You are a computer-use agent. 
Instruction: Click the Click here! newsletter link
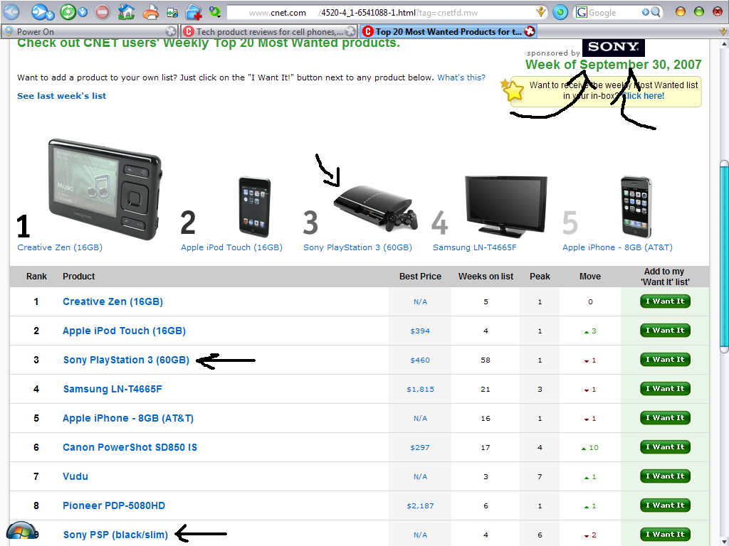tap(643, 96)
